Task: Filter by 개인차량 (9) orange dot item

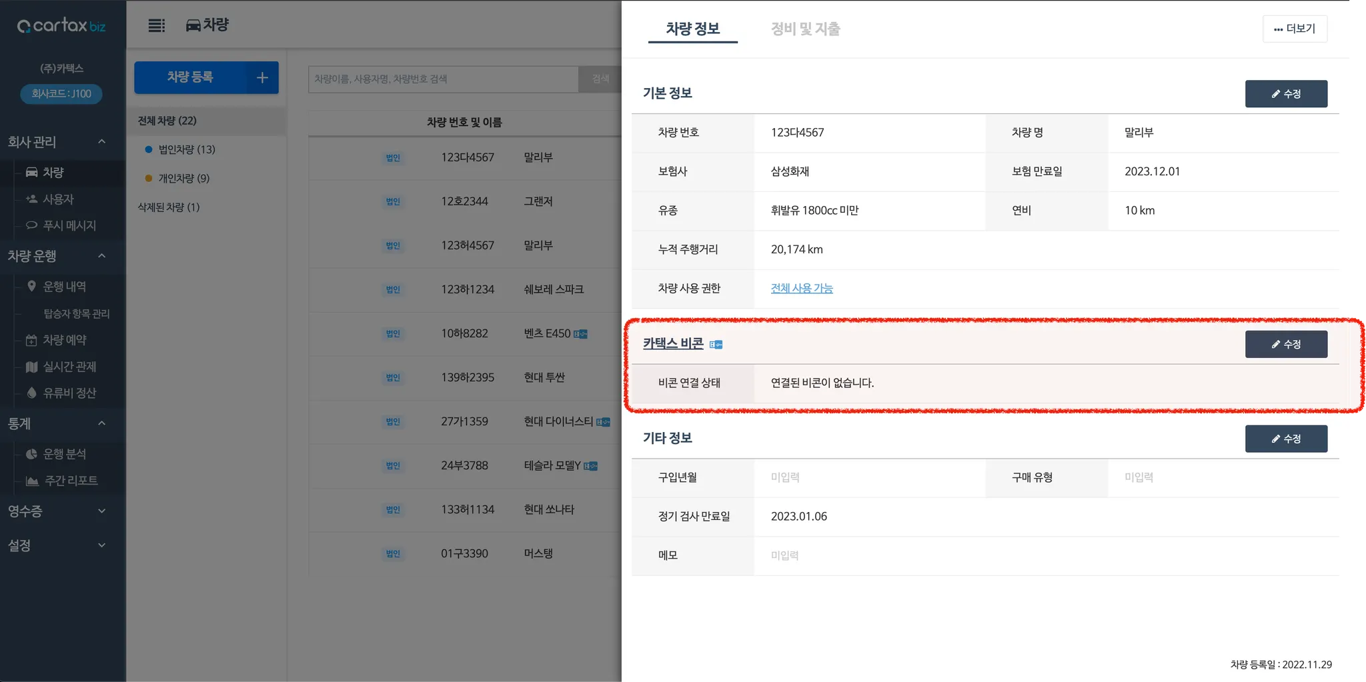Action: [177, 178]
